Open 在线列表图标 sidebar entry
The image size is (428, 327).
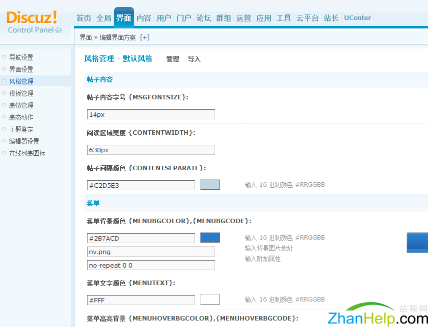click(27, 153)
